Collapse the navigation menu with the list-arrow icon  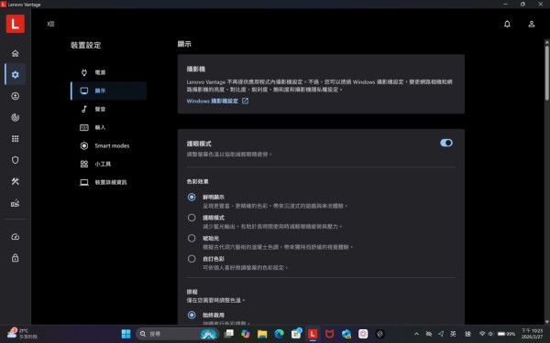coord(50,24)
